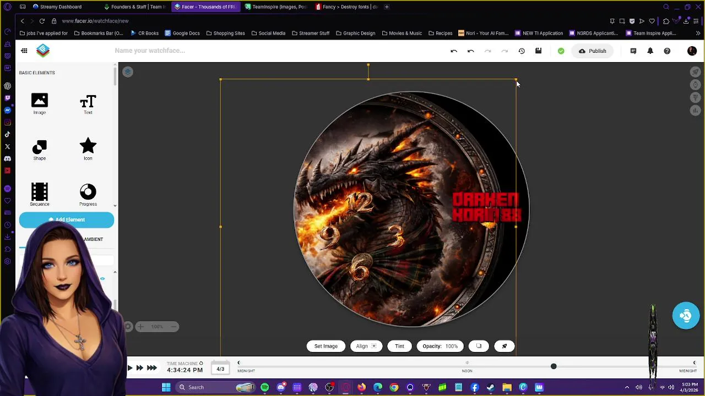Click the browser address bar URL
Image resolution: width=705 pixels, height=396 pixels.
95,21
